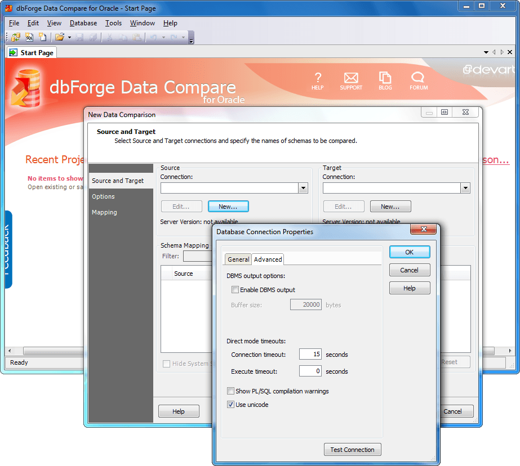Toggle Show PL/SQL compilation warnings
The height and width of the screenshot is (466, 520).
click(230, 391)
